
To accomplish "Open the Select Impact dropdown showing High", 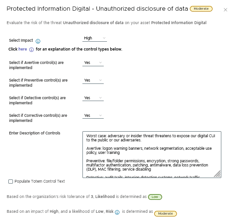I will click(x=94, y=38).
